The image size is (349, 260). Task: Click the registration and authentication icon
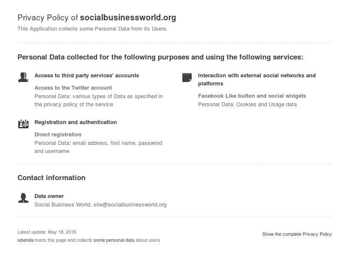pyautogui.click(x=23, y=124)
